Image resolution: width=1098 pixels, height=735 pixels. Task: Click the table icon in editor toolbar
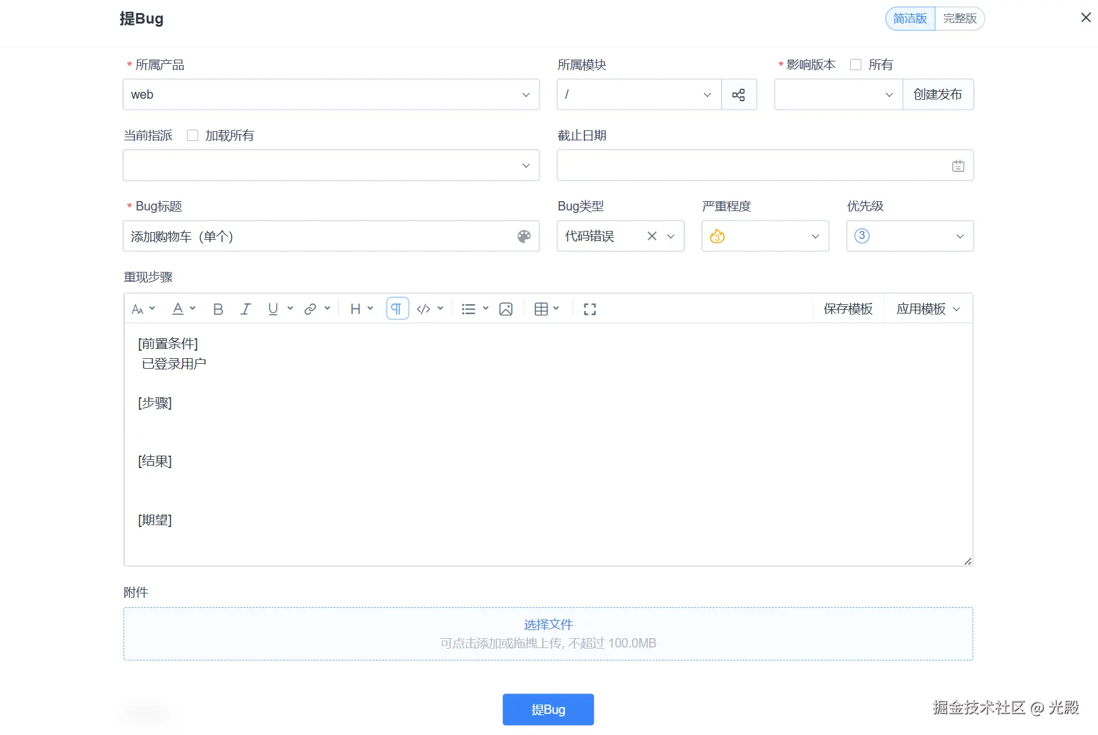point(541,309)
